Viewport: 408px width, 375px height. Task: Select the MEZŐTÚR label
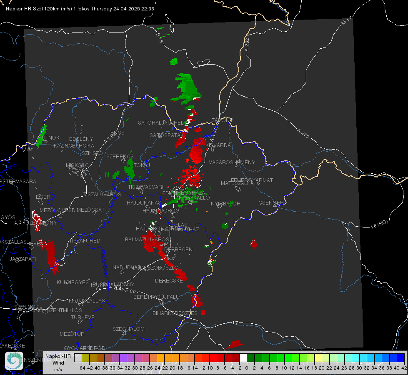[72, 334]
